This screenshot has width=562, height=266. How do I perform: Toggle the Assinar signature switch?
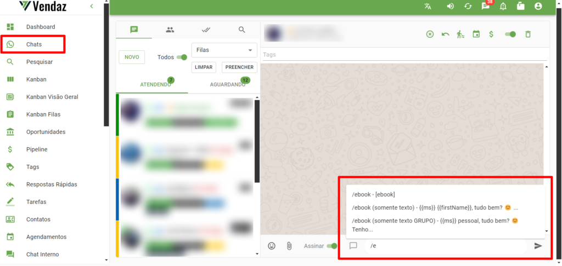pos(331,246)
